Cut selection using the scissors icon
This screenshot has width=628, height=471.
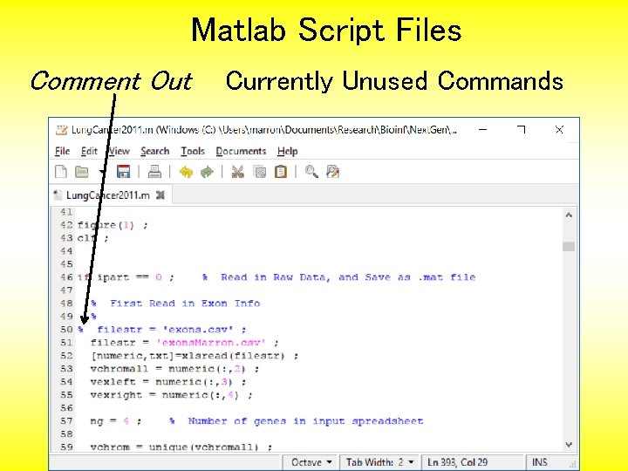pyautogui.click(x=237, y=172)
